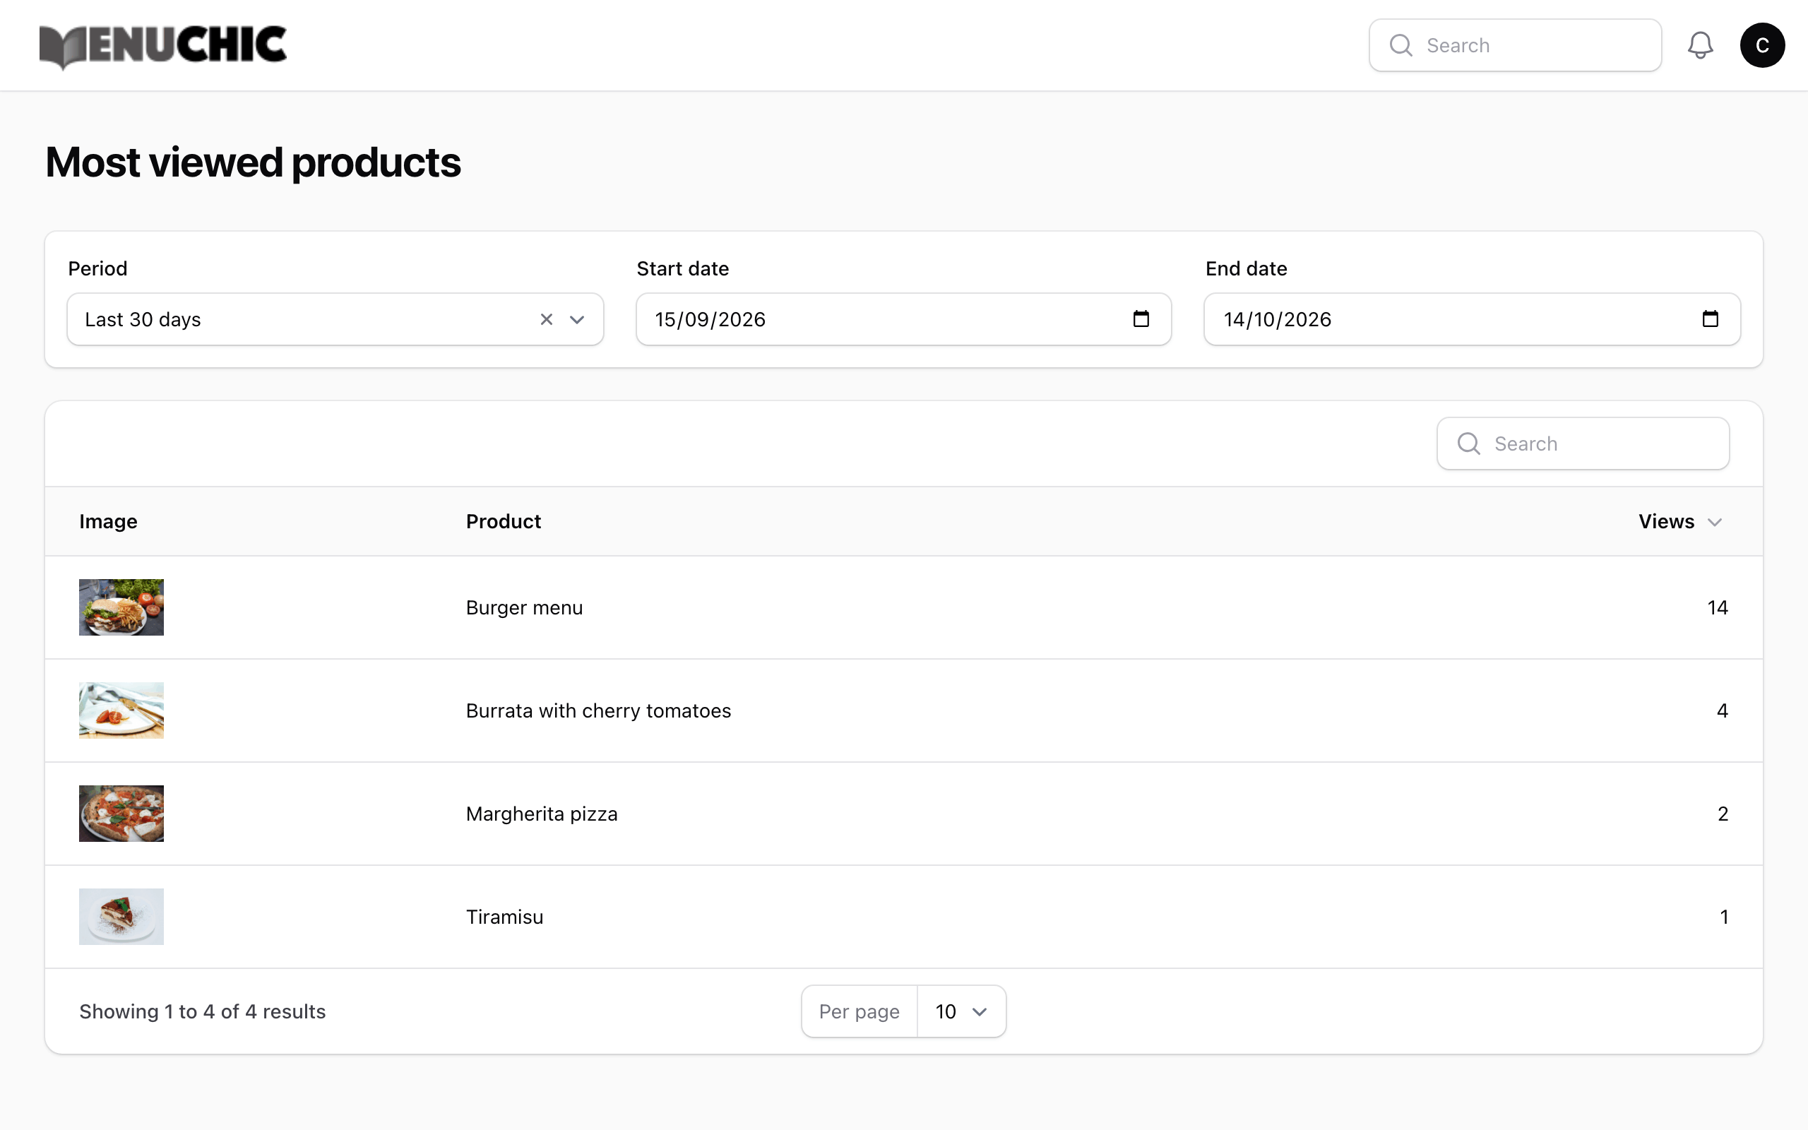
Task: Click the views value 1 for Tiramisu
Action: (1723, 917)
